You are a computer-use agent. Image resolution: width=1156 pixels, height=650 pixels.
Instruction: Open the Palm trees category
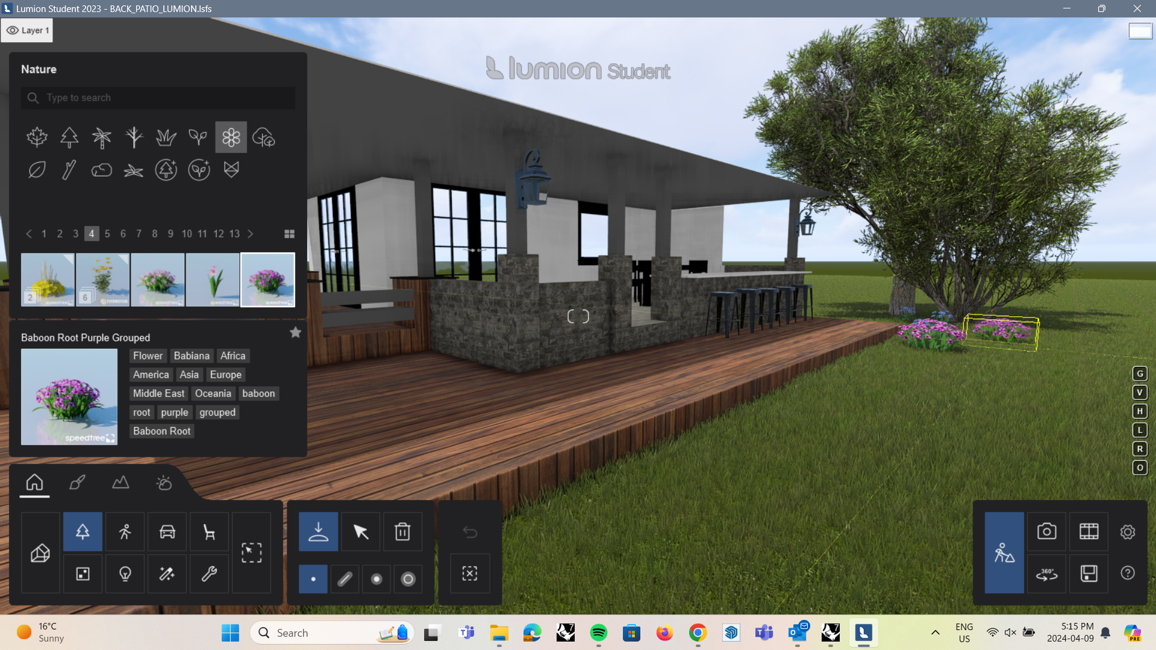[102, 137]
